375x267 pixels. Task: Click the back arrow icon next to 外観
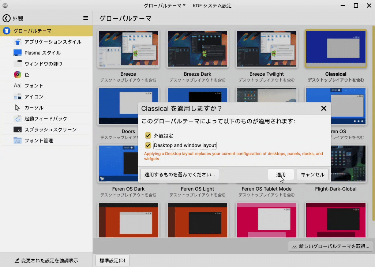point(7,18)
